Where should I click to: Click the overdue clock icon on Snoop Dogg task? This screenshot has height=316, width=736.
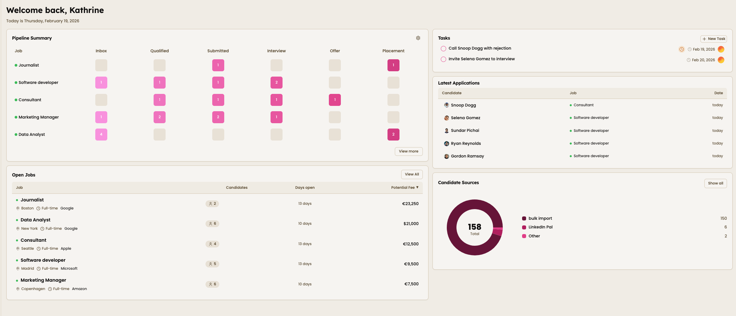(x=682, y=49)
